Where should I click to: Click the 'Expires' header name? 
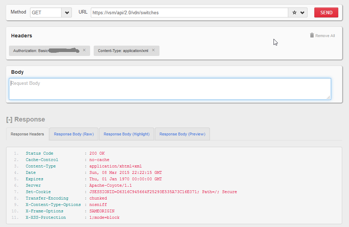34,179
